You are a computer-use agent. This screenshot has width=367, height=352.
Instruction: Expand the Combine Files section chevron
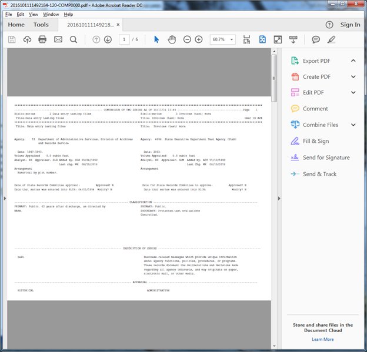[353, 125]
